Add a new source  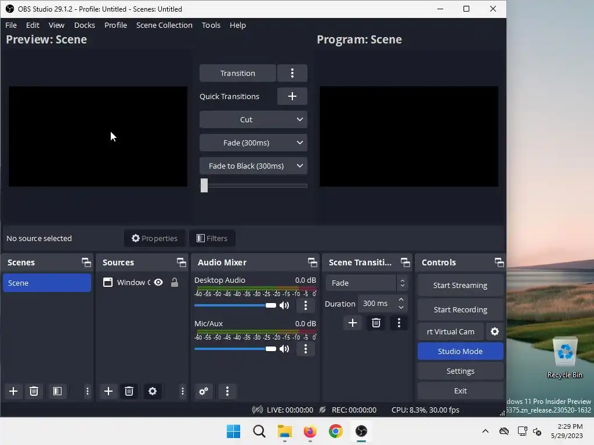tap(108, 391)
